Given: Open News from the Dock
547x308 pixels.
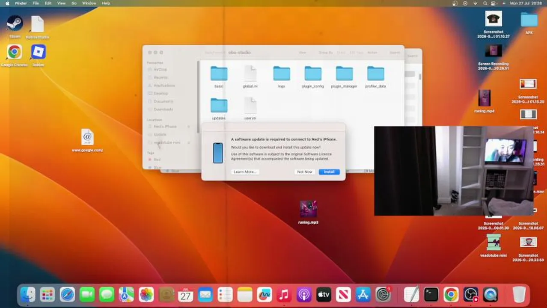Looking at the screenshot, I should 343,295.
